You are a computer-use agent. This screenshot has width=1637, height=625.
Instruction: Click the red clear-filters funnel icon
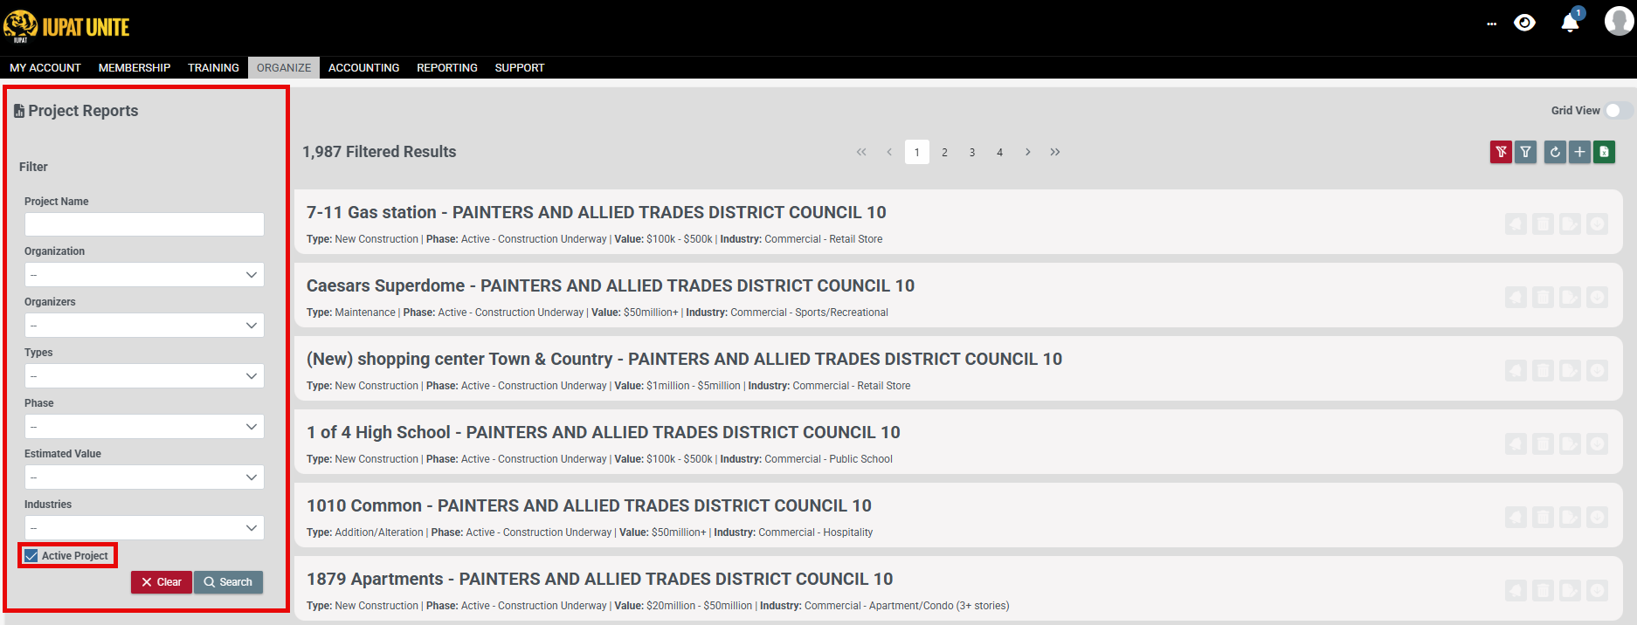pos(1501,152)
